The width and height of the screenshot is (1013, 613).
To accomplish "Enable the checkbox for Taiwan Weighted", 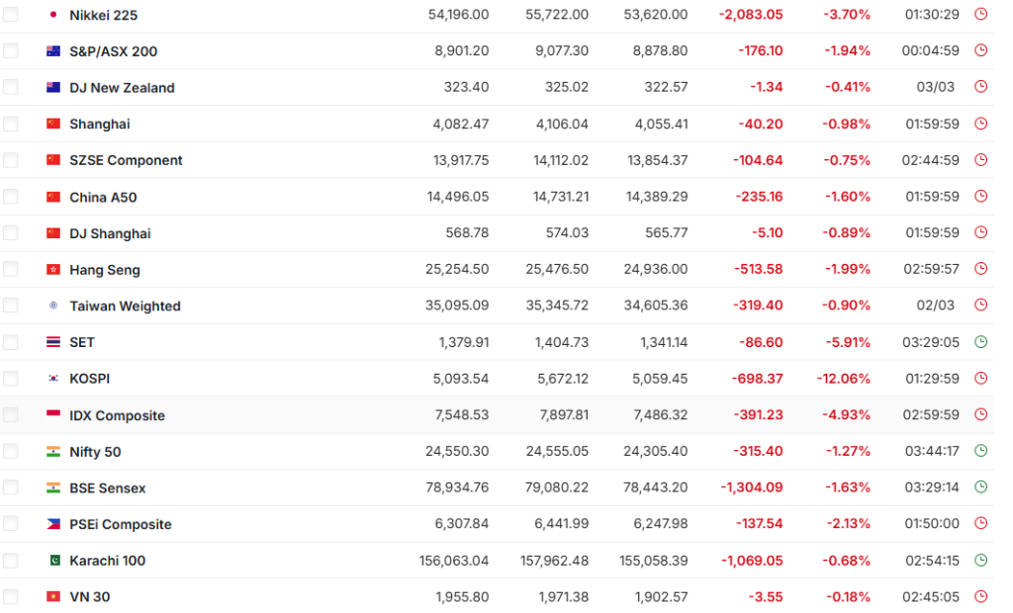I will (x=11, y=306).
